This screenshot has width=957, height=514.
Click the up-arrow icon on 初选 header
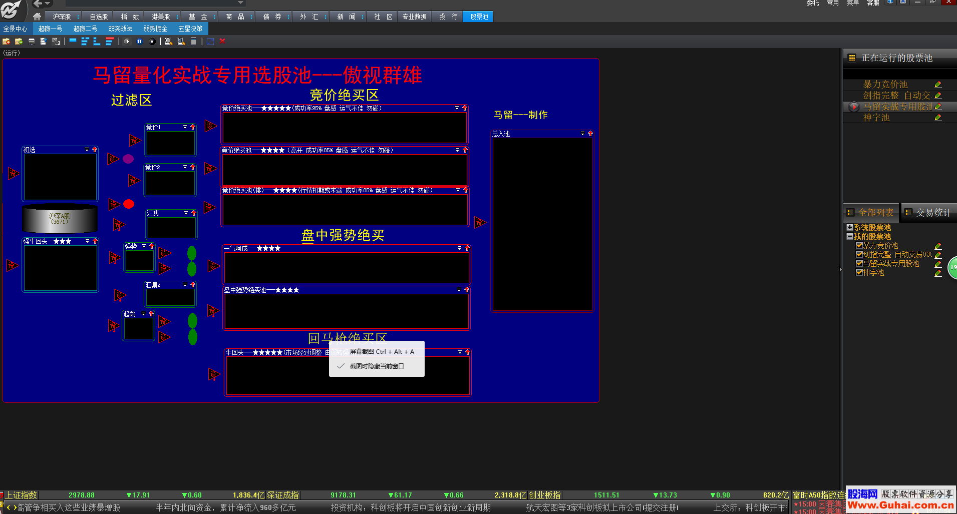tap(95, 150)
